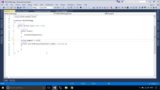Screen dimensions: 160x90
Task: Open the Properties side panel
Action: coord(158,43)
